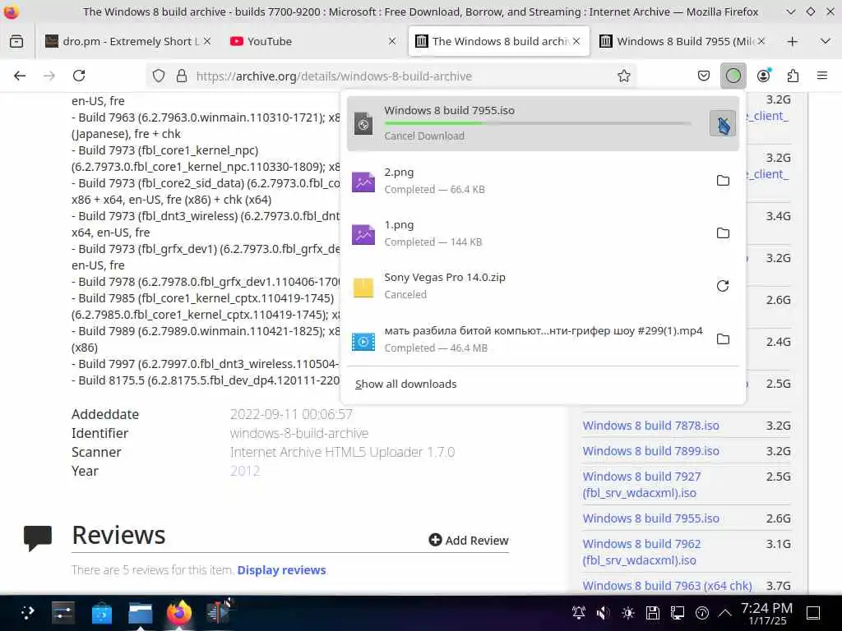Launch Discover store from taskbar
Image resolution: width=842 pixels, height=631 pixels.
[x=101, y=613]
